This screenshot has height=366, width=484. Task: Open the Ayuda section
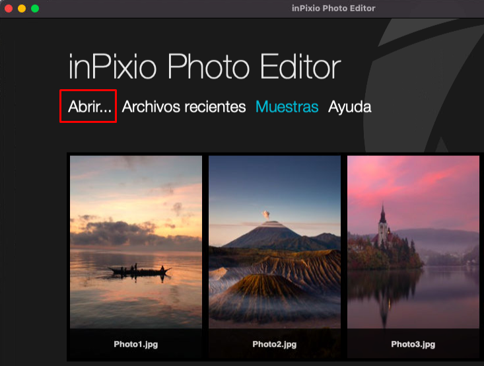[x=349, y=108]
